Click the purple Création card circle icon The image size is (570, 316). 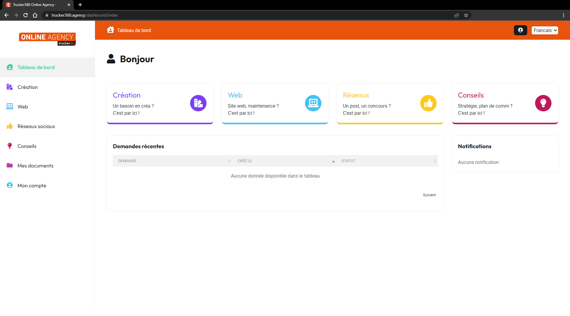point(198,103)
